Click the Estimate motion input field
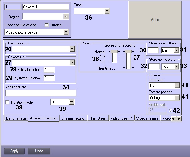The height and width of the screenshot is (157, 190). (49, 70)
